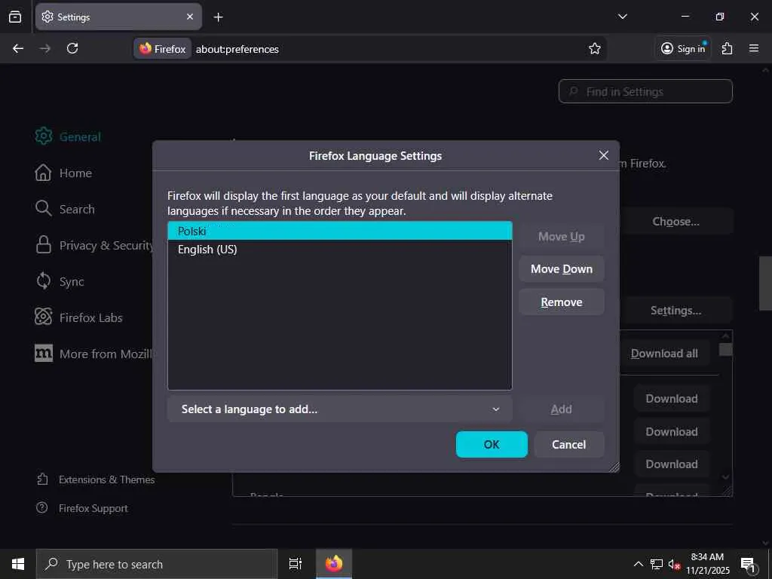The height and width of the screenshot is (579, 772).
Task: Click the second Download button below Download all
Action: point(672,432)
